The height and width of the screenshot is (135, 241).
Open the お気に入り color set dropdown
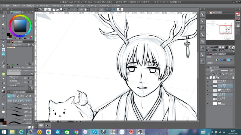click(17, 45)
